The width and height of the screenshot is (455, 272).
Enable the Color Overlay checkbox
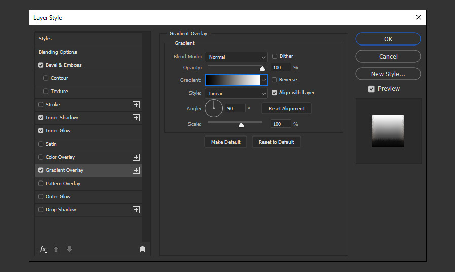click(x=41, y=157)
